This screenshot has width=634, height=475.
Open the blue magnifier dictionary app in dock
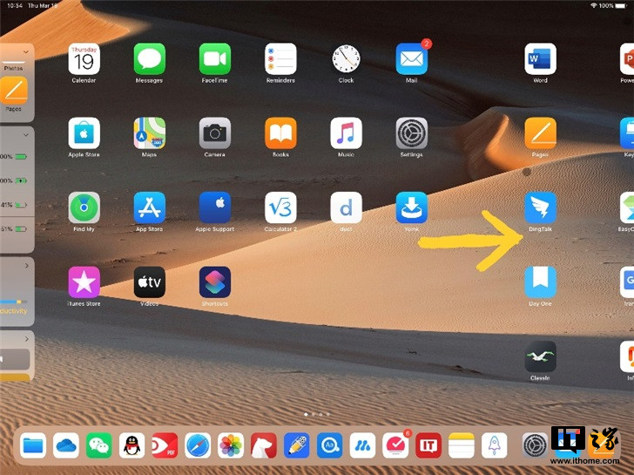point(329,445)
